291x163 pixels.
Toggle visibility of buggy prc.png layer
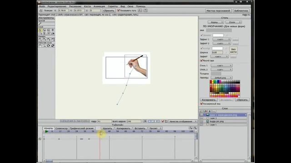(x=201, y=121)
